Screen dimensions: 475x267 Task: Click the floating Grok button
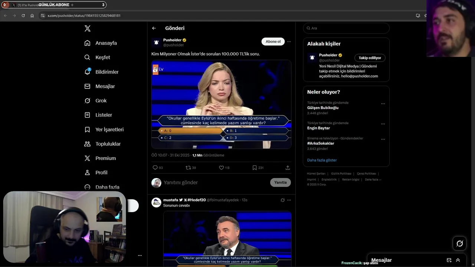coord(459,244)
